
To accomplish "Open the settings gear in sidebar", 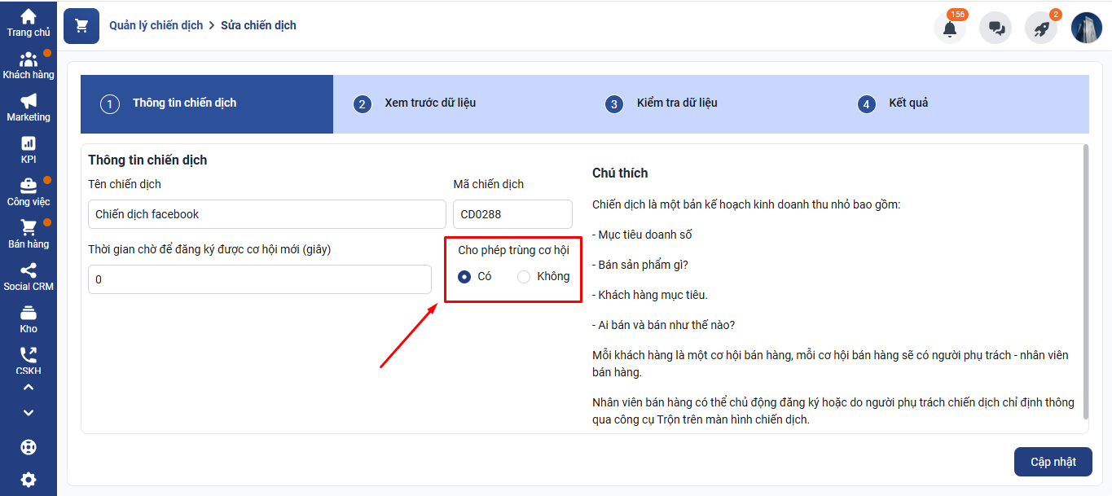I will (x=29, y=480).
